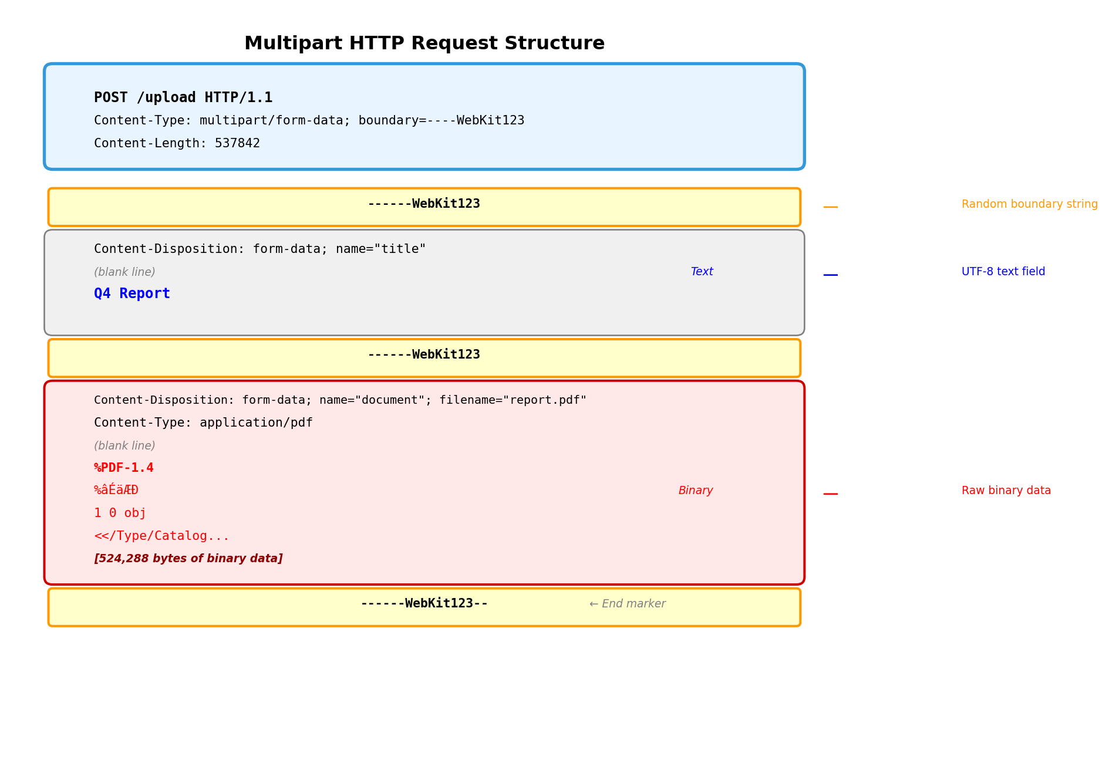The image size is (1109, 777).
Task: Click the blue legend dash for text field
Action: click(830, 275)
